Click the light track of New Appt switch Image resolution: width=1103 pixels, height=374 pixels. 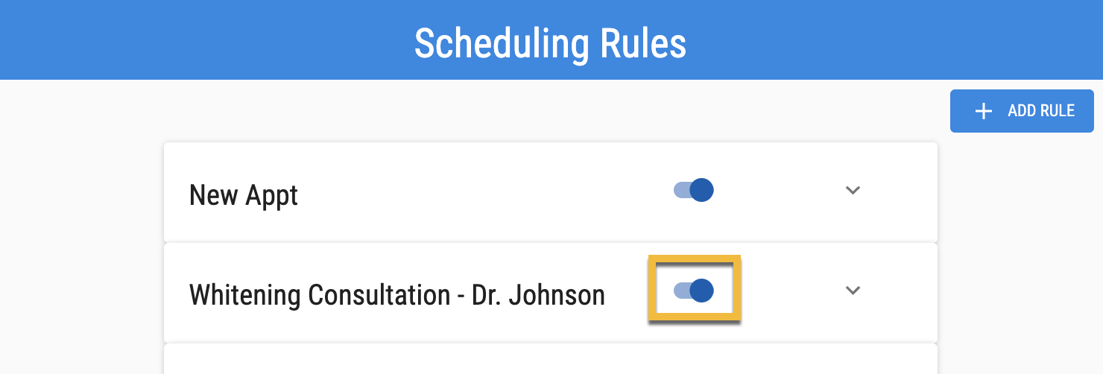point(680,190)
